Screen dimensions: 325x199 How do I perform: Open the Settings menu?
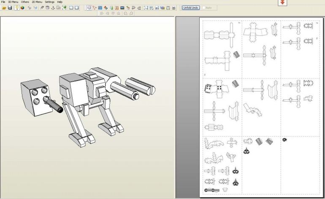click(49, 2)
